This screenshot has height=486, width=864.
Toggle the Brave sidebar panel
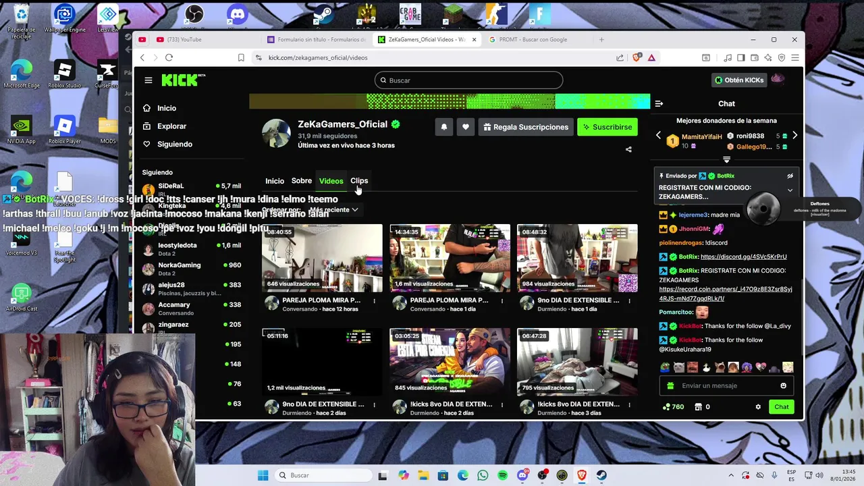740,57
